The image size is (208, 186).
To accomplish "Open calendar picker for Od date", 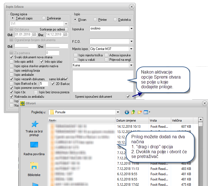I will click(x=34, y=34).
